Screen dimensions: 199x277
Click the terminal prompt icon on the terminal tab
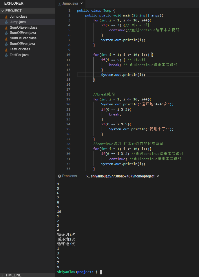click(x=88, y=176)
